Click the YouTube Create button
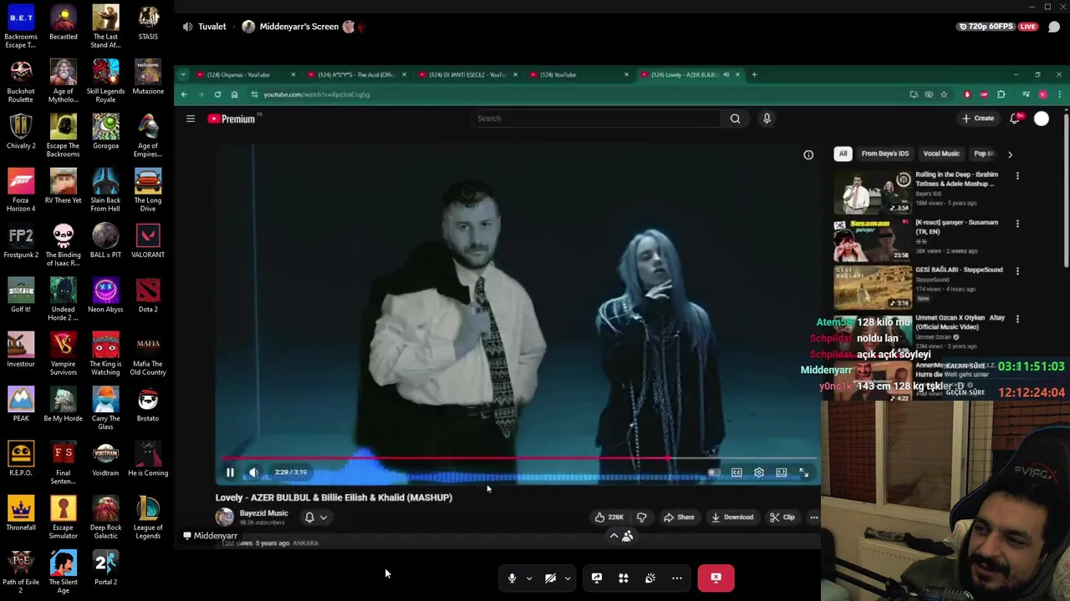Screen dimensions: 1070x601 [977, 119]
